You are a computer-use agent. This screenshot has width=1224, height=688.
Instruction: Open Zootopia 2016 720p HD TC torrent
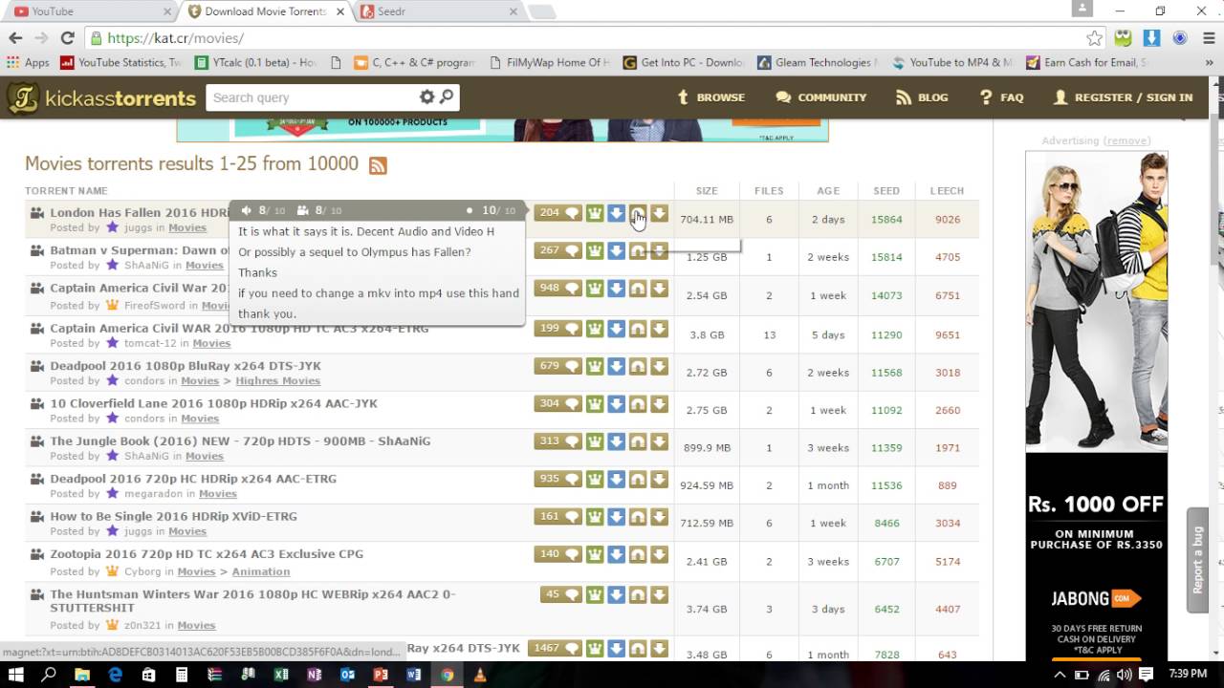click(x=207, y=554)
